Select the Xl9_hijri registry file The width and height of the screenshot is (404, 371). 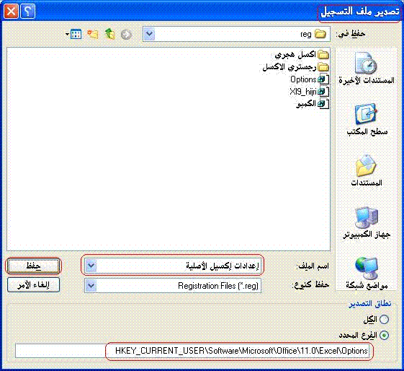tap(309, 92)
